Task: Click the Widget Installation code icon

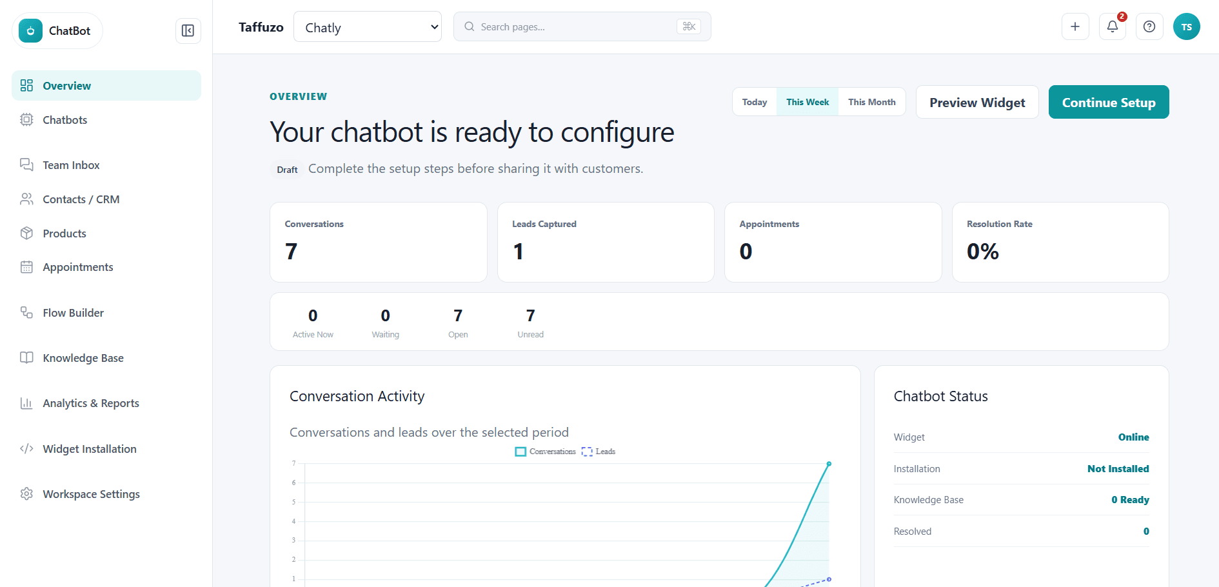Action: (26, 448)
